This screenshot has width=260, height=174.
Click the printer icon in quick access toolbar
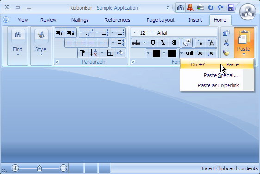(200, 7)
